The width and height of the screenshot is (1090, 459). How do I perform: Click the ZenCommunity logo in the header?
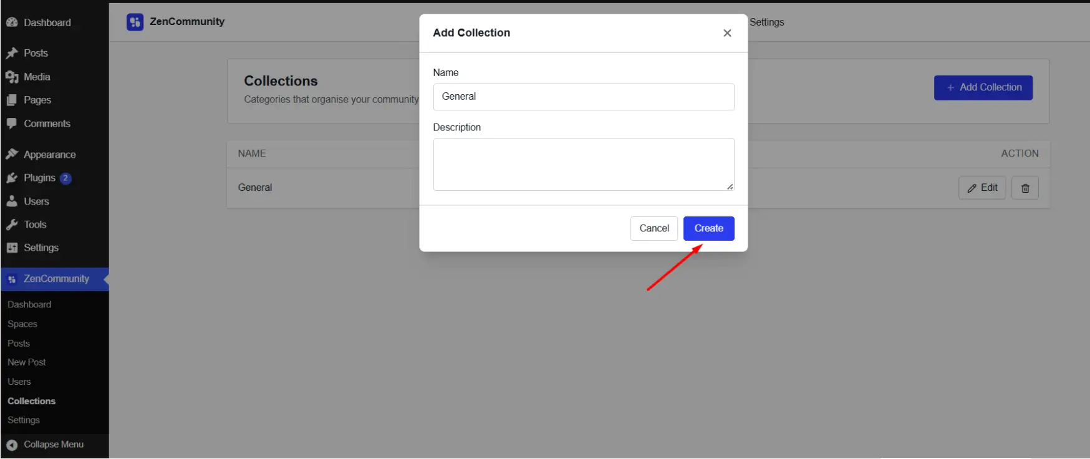[x=135, y=22]
